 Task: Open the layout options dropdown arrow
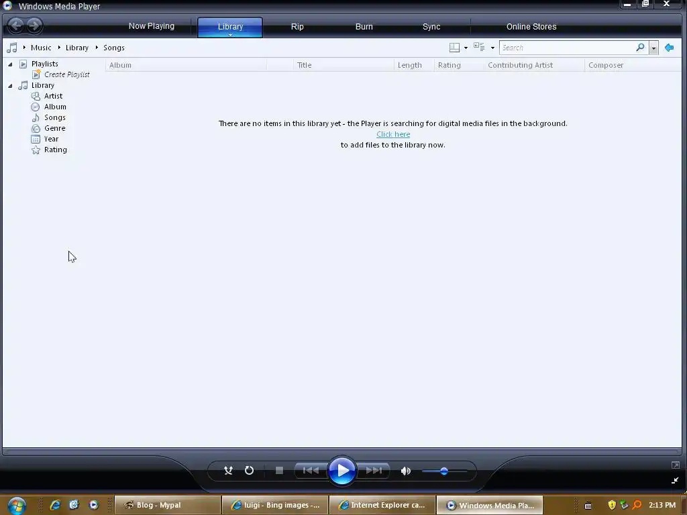(466, 48)
